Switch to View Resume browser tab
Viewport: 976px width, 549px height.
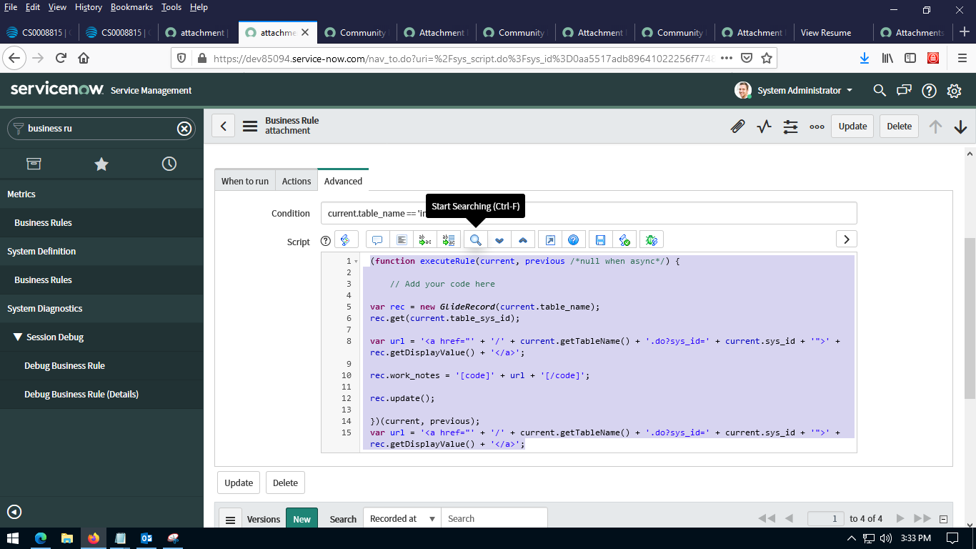(x=826, y=32)
